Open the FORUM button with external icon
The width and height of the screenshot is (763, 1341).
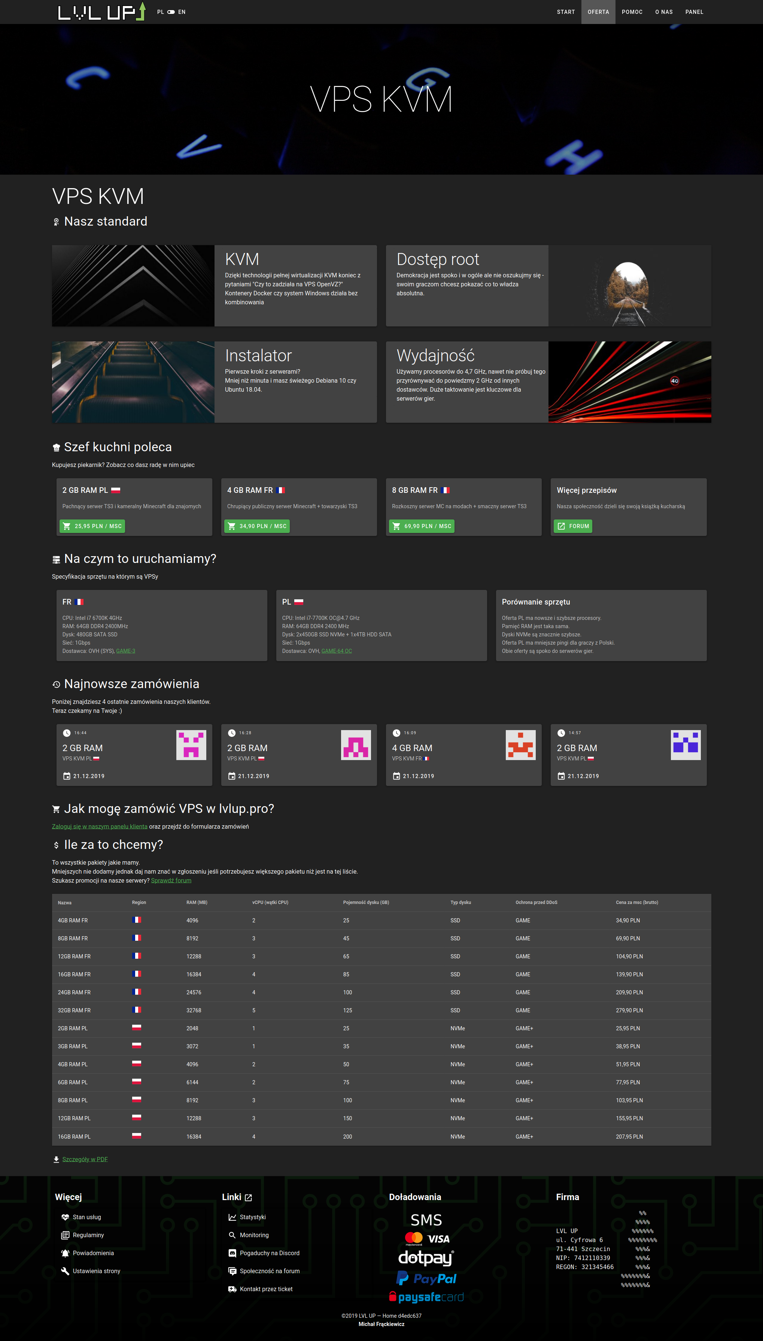[573, 526]
